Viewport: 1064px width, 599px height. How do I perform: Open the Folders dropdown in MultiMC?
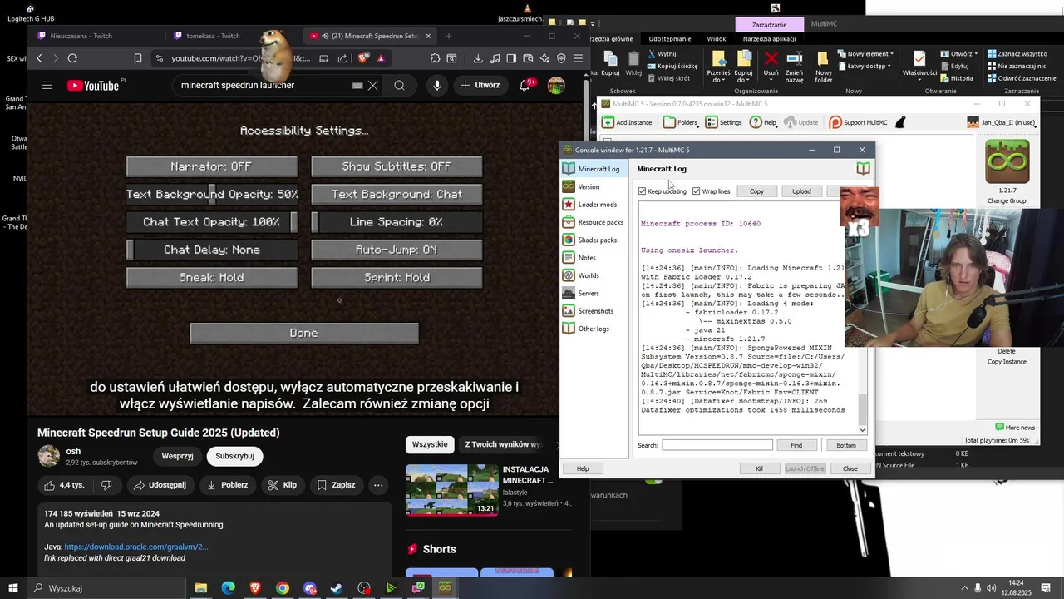[x=681, y=122]
